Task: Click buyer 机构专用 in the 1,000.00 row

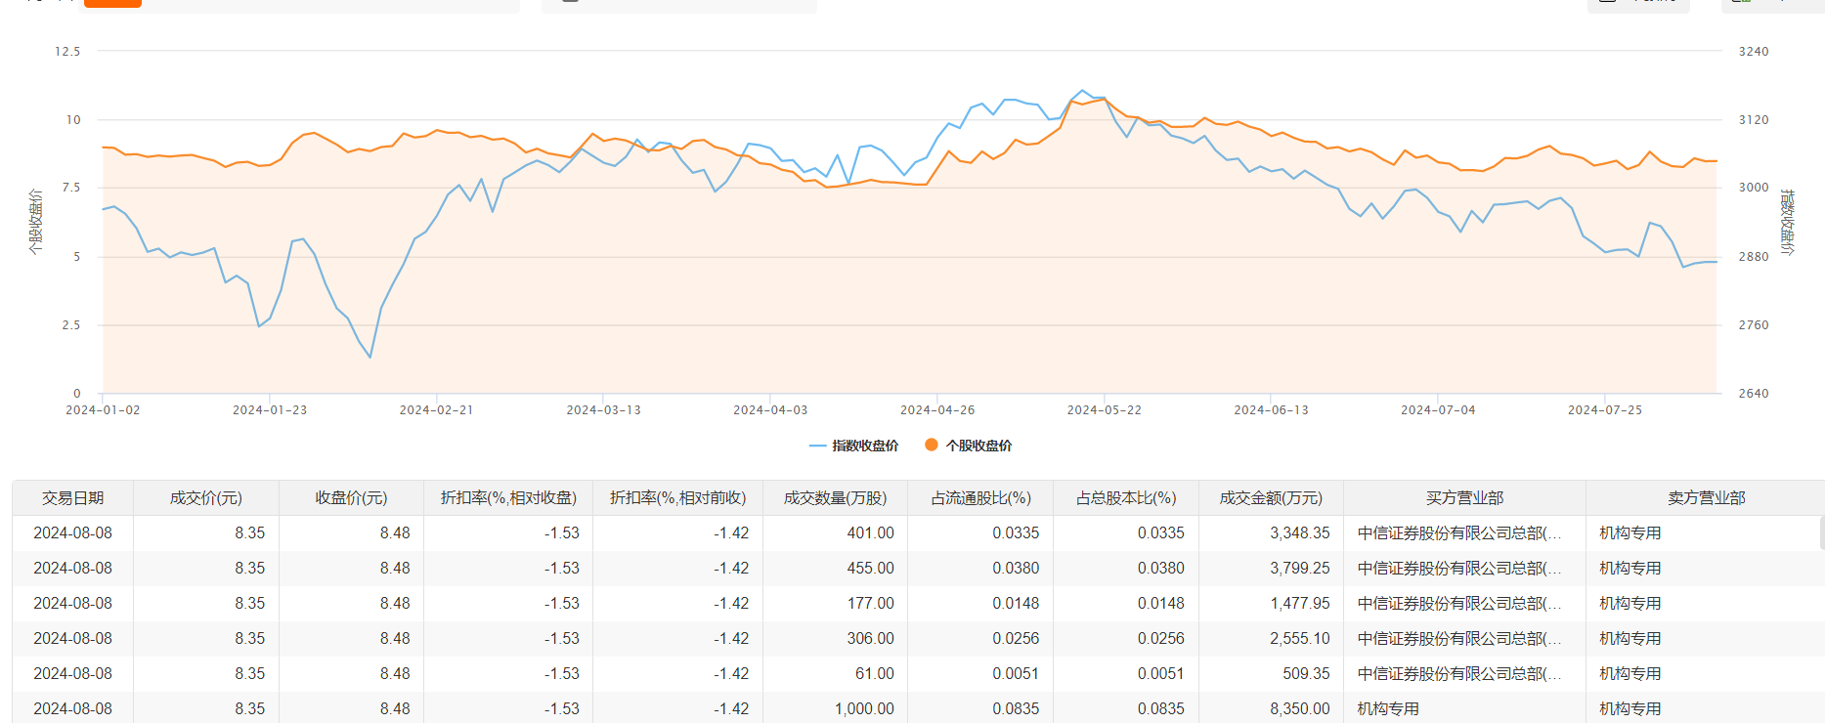Action: (x=1388, y=709)
